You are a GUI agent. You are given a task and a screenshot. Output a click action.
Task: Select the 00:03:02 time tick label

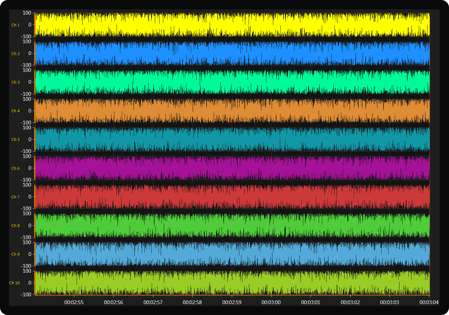tap(350, 302)
